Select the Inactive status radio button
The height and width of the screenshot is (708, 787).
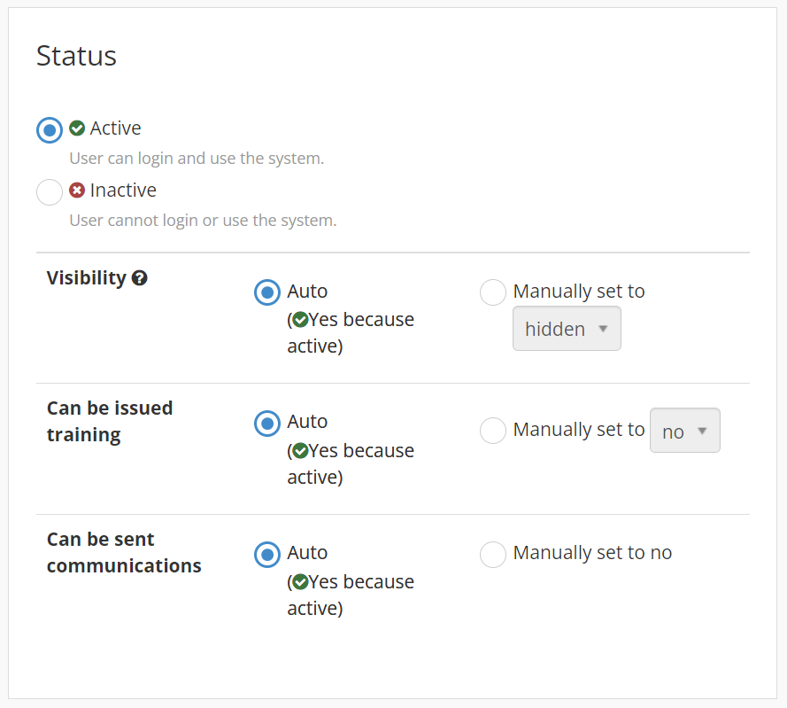click(x=50, y=191)
